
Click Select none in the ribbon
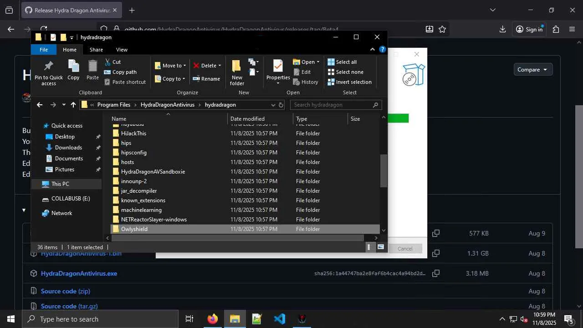tap(345, 72)
